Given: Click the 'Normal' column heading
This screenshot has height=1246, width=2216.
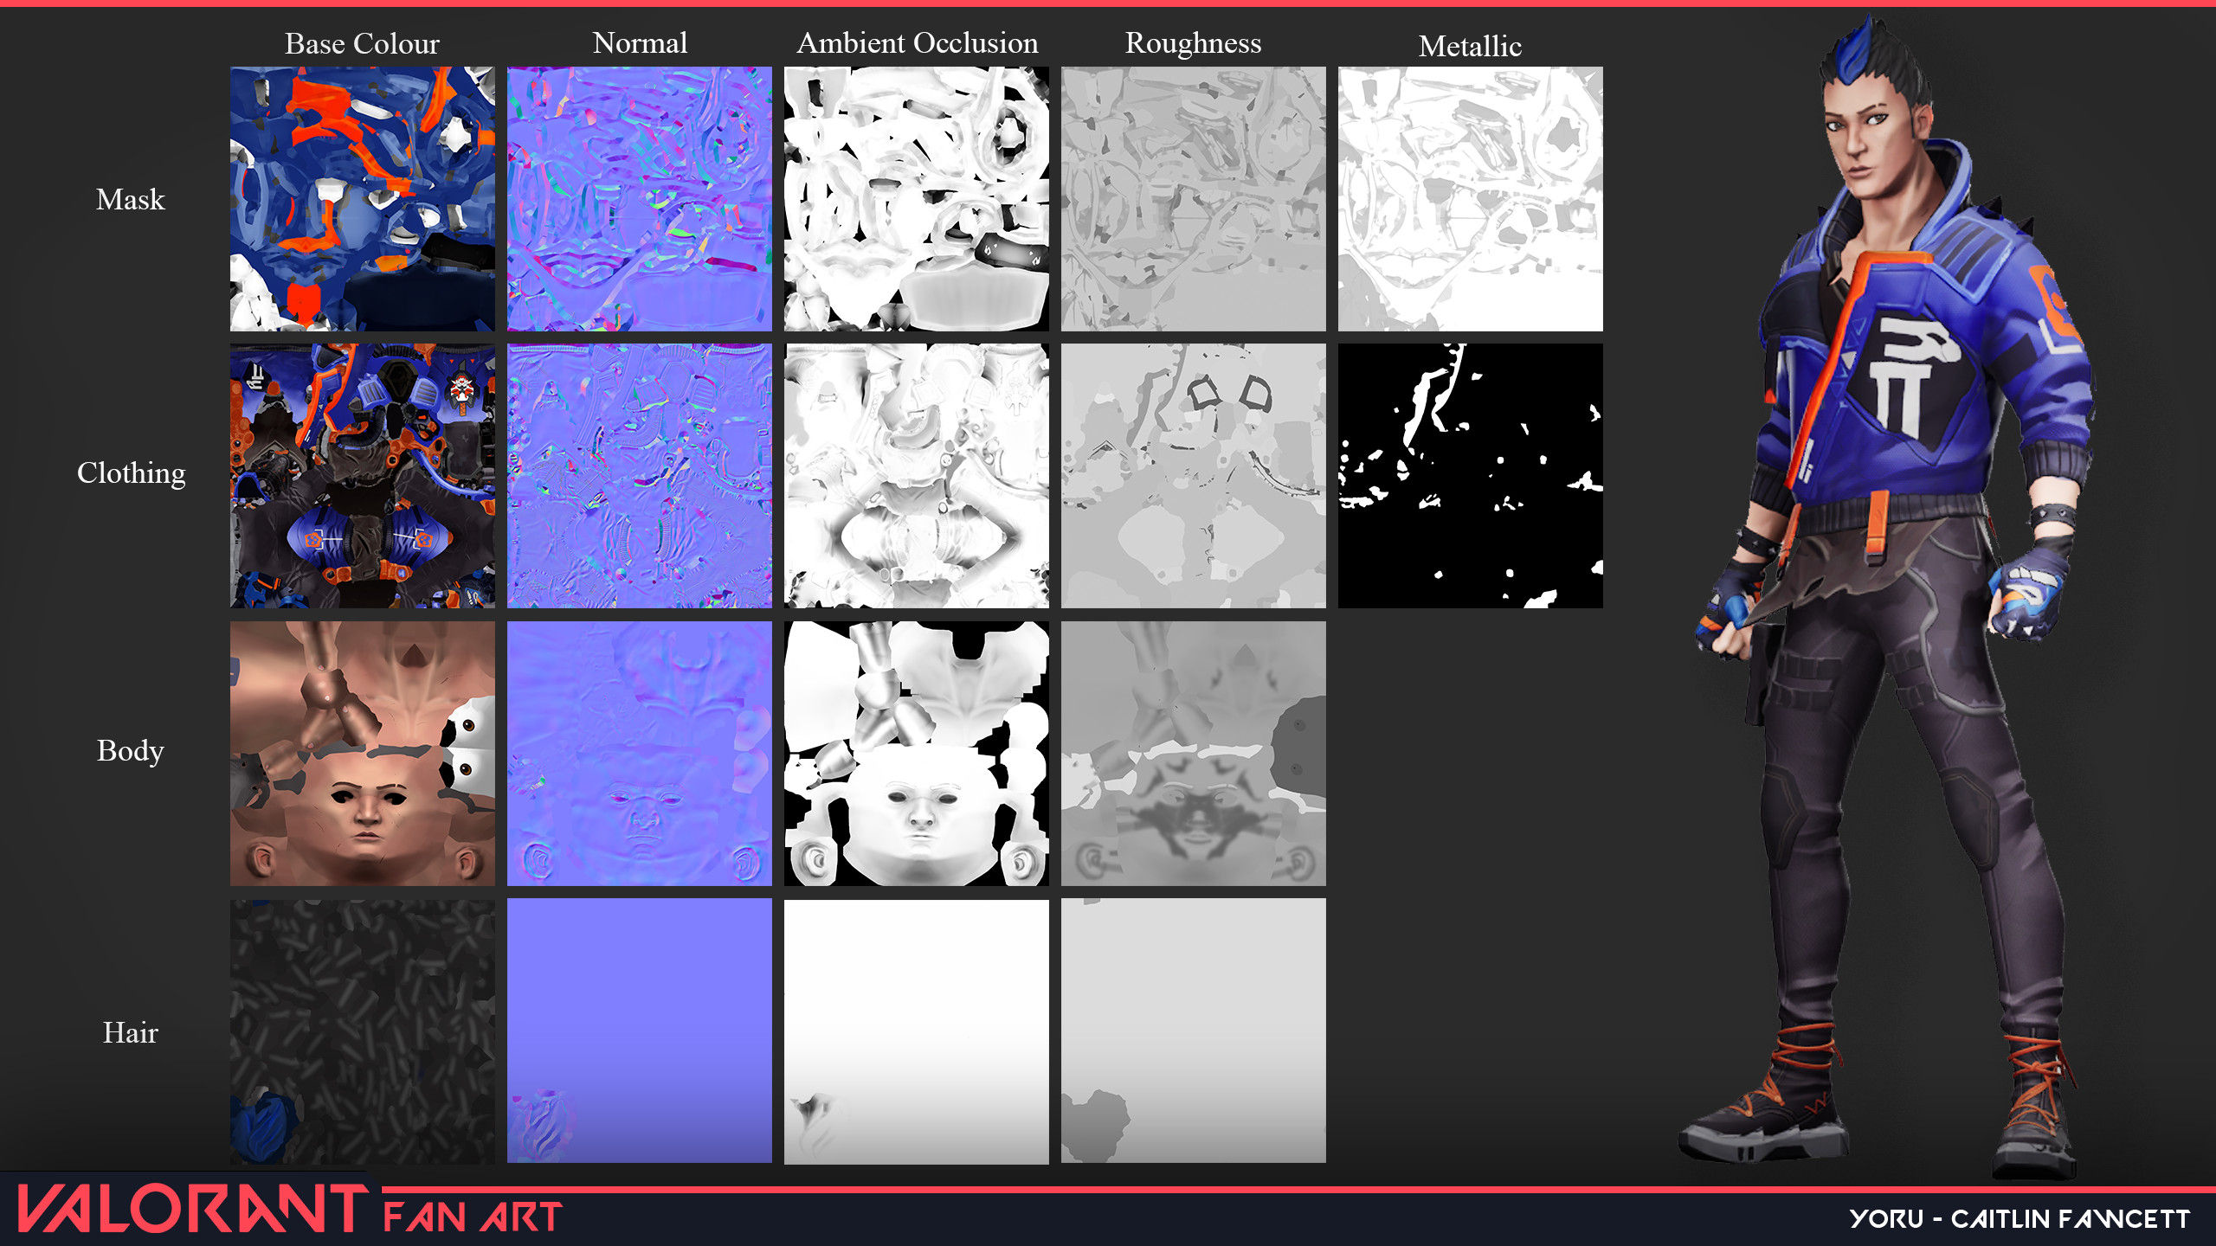Looking at the screenshot, I should click(640, 42).
